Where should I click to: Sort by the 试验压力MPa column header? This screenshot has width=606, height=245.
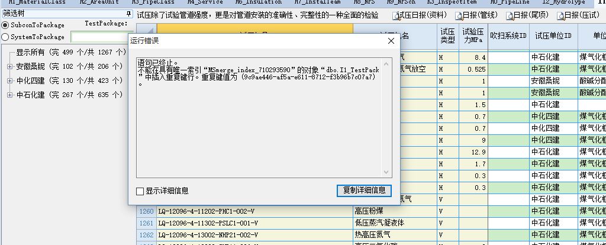473,36
